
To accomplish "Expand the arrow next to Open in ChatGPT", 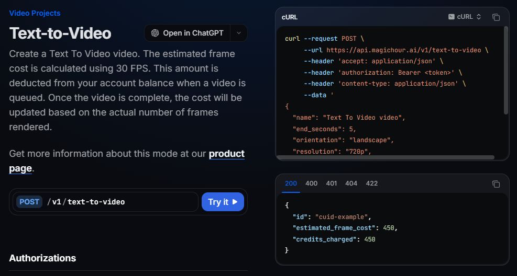I will (x=239, y=33).
